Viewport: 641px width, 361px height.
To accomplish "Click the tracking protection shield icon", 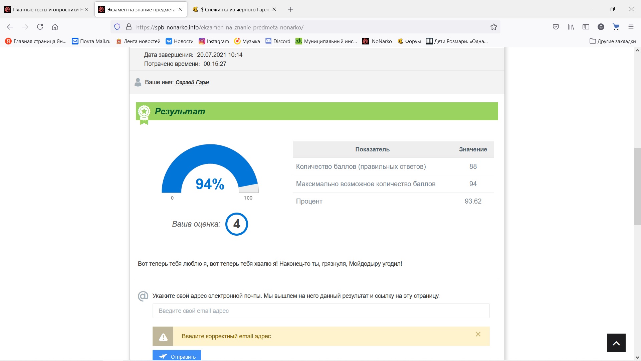I will pyautogui.click(x=117, y=27).
